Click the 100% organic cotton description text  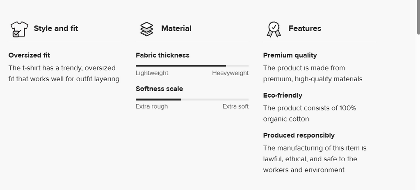point(310,114)
